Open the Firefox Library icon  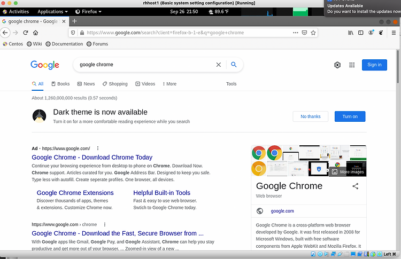point(351,33)
